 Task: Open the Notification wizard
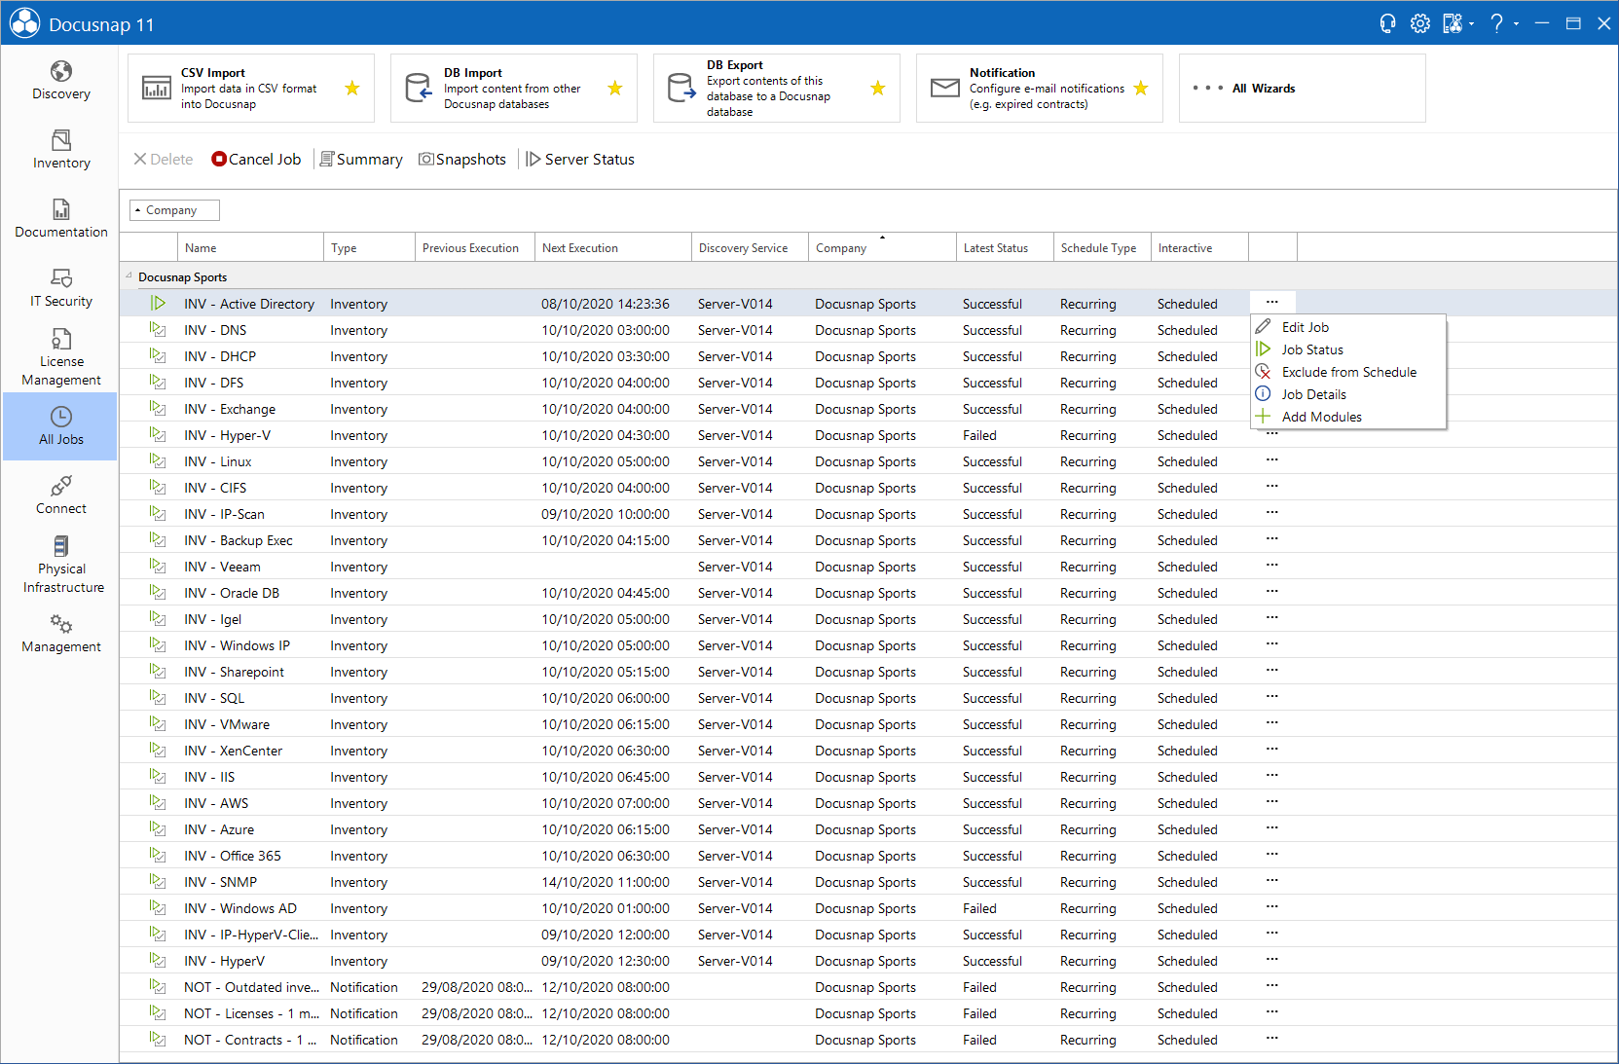click(1040, 89)
